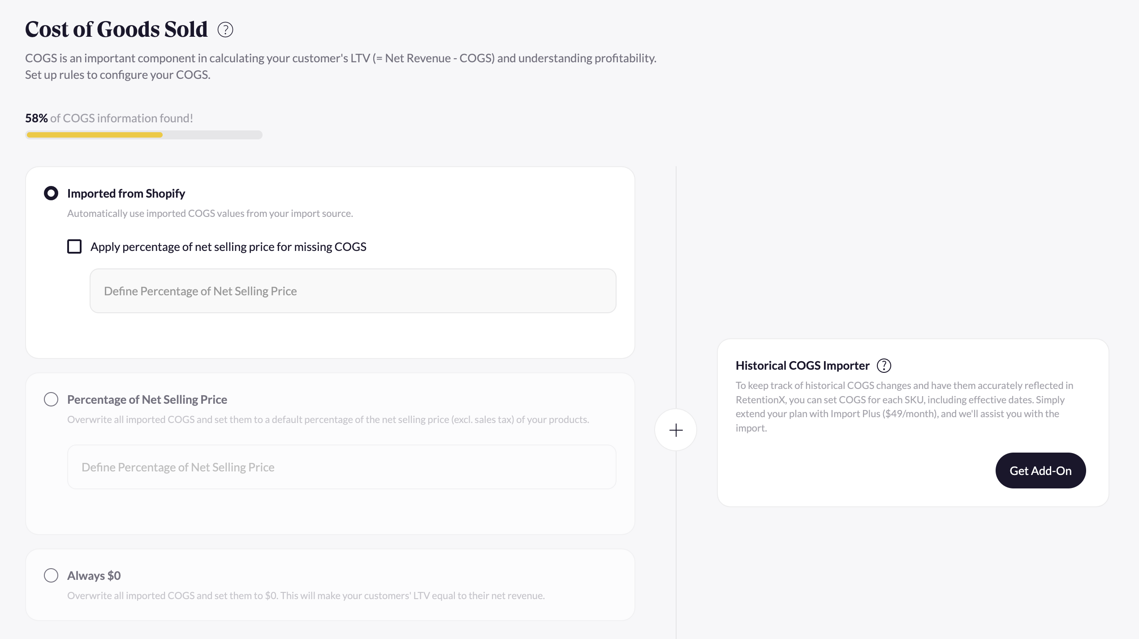Focus the Define Percentage of Net Selling Price field
Image resolution: width=1139 pixels, height=639 pixels.
353,291
